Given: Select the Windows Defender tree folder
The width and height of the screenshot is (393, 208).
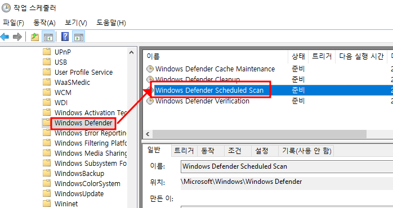Looking at the screenshot, I should point(83,123).
